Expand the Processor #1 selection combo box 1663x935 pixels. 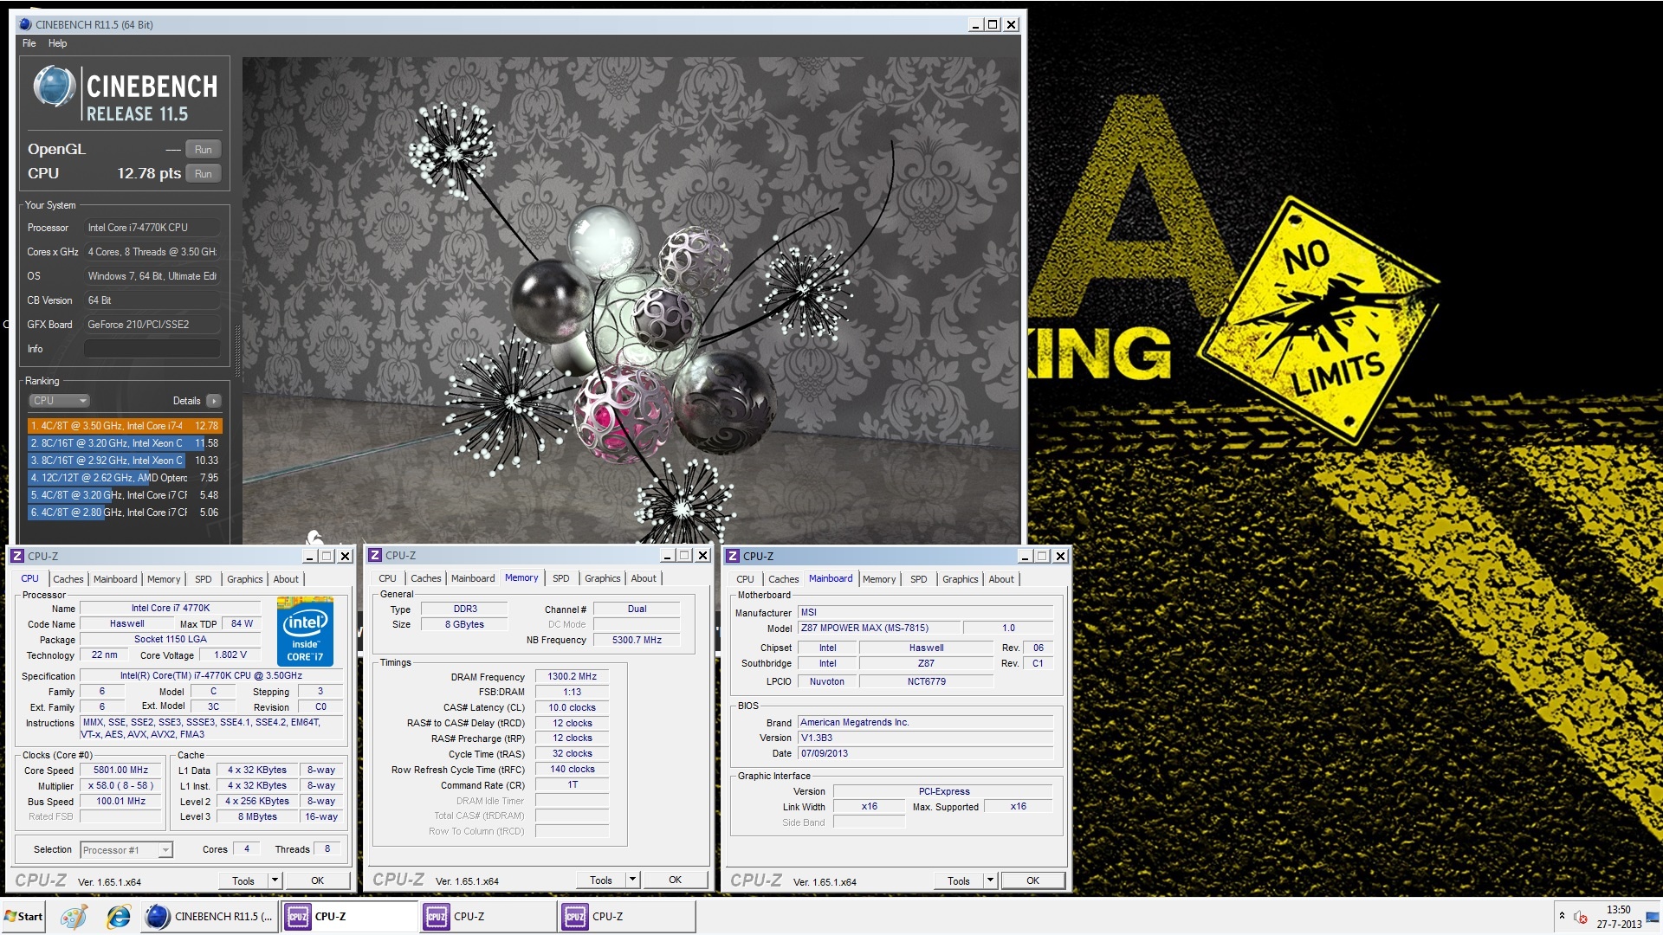[x=165, y=850]
